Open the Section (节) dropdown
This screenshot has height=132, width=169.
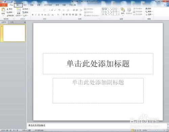pos(25,16)
